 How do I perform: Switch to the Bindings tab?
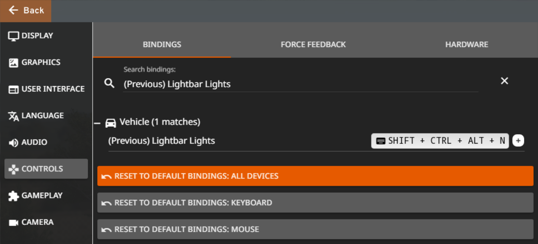pos(162,44)
